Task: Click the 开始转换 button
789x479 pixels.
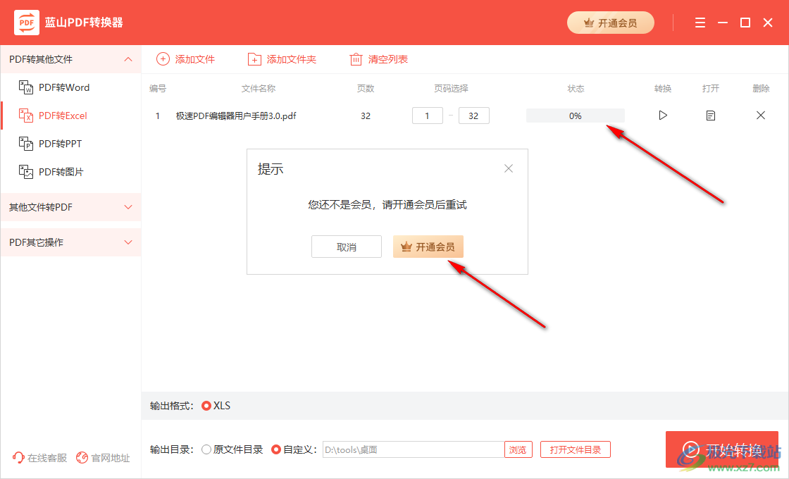Action: [721, 449]
